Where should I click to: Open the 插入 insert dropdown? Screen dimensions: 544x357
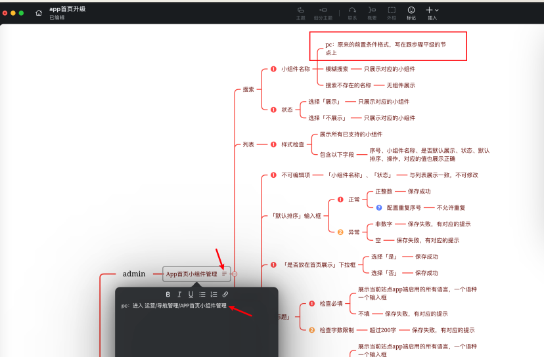click(432, 10)
